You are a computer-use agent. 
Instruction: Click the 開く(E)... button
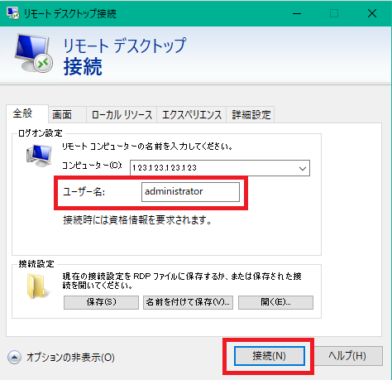point(275,302)
